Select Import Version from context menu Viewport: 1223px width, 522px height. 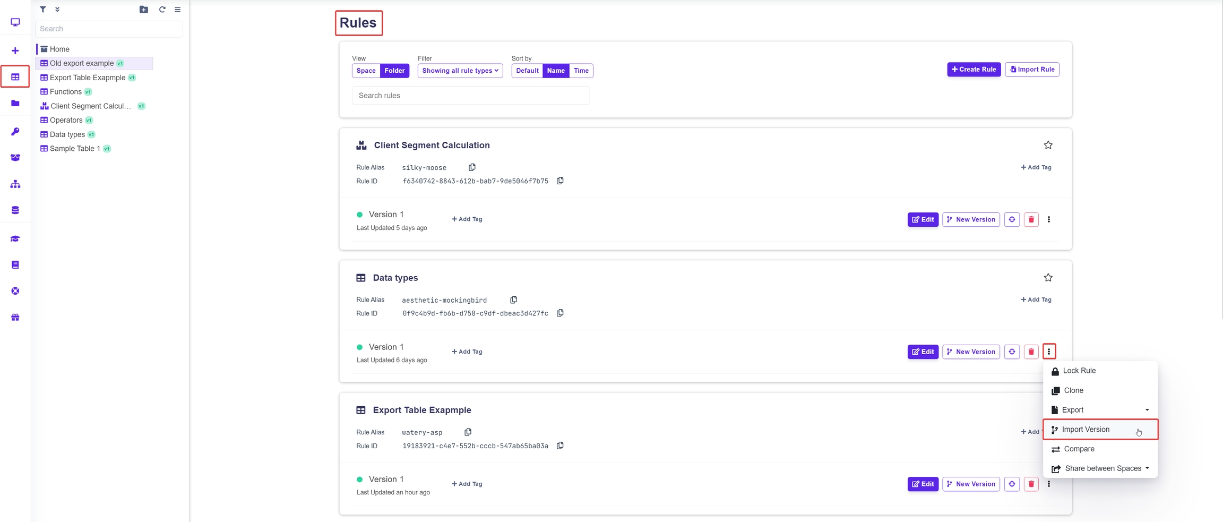click(1086, 430)
